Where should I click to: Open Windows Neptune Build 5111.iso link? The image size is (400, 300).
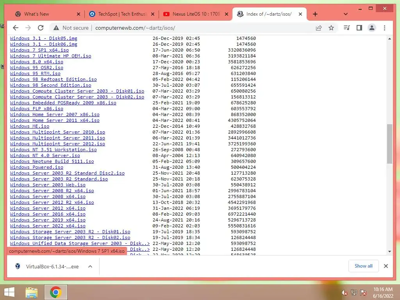[52, 161]
